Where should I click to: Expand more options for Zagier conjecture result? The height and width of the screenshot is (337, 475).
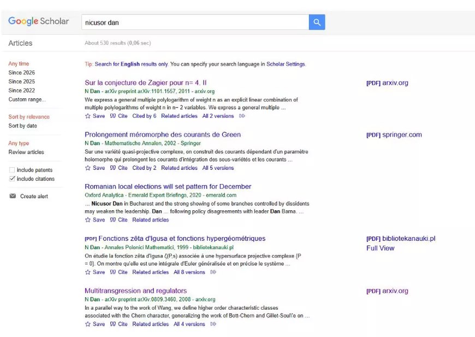click(x=242, y=116)
